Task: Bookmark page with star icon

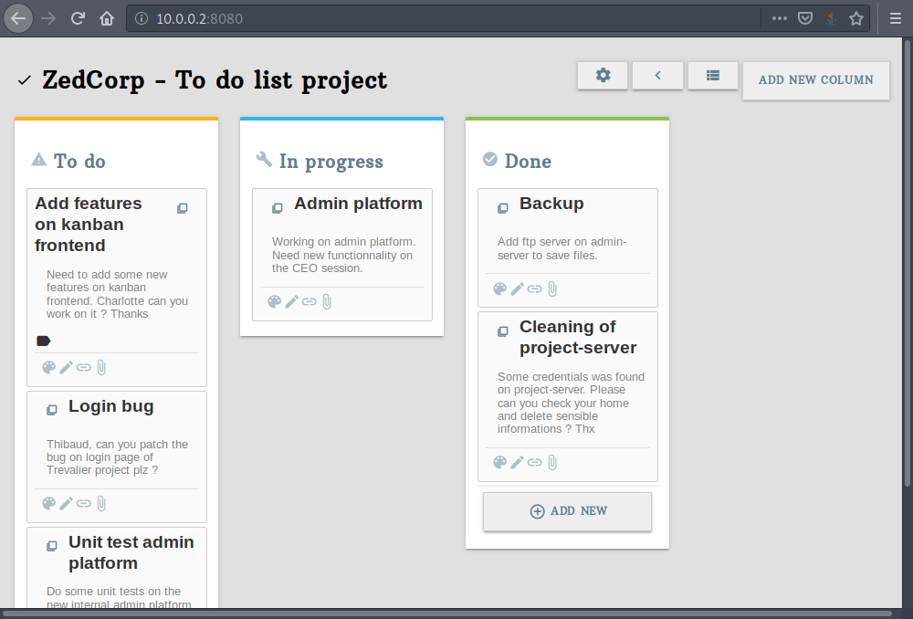Action: pos(856,18)
